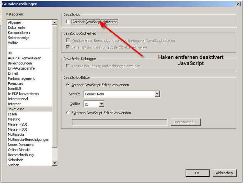Select the Formulare category
The width and height of the screenshot is (243, 183).
[16, 83]
